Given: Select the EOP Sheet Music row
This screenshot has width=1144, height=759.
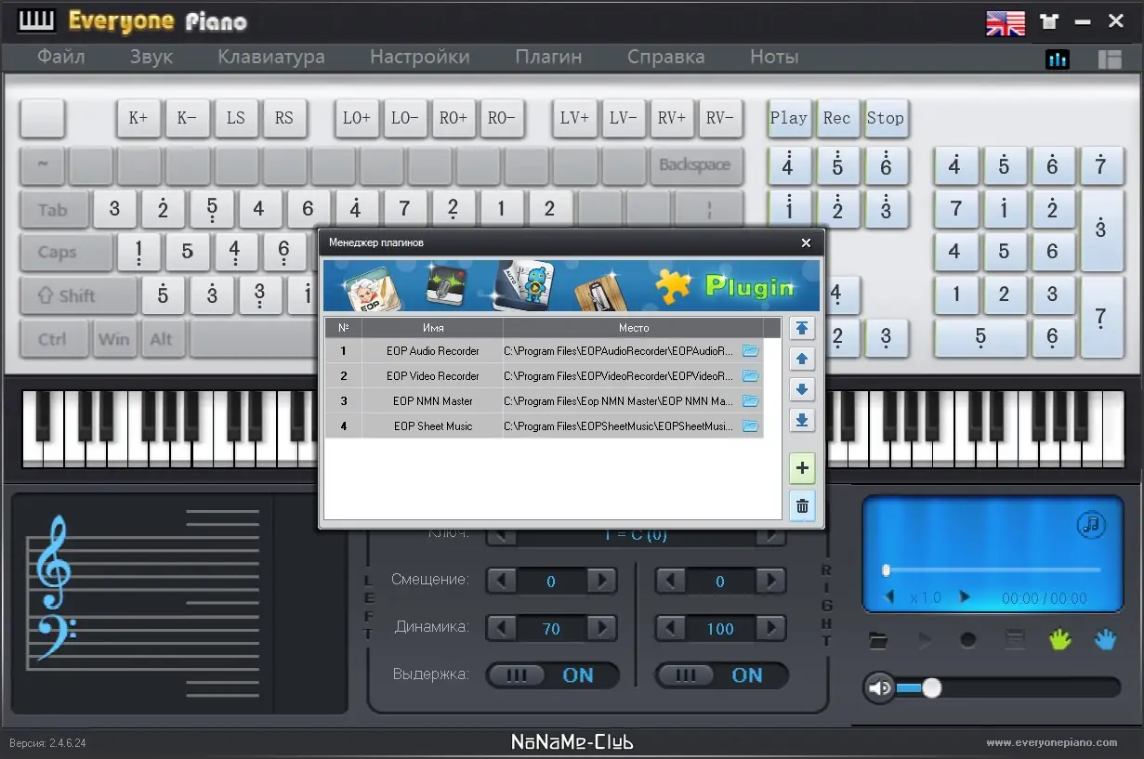Looking at the screenshot, I should pos(544,426).
